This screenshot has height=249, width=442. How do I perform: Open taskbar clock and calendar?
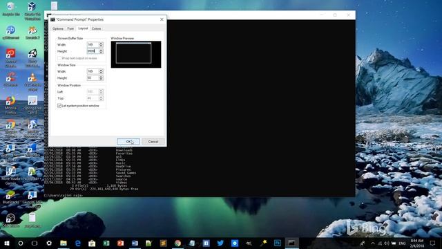pos(417,243)
